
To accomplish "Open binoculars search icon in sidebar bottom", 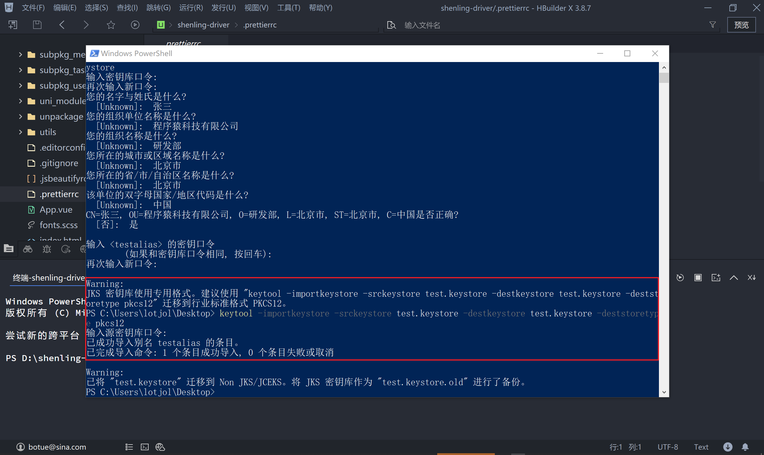I will 28,249.
